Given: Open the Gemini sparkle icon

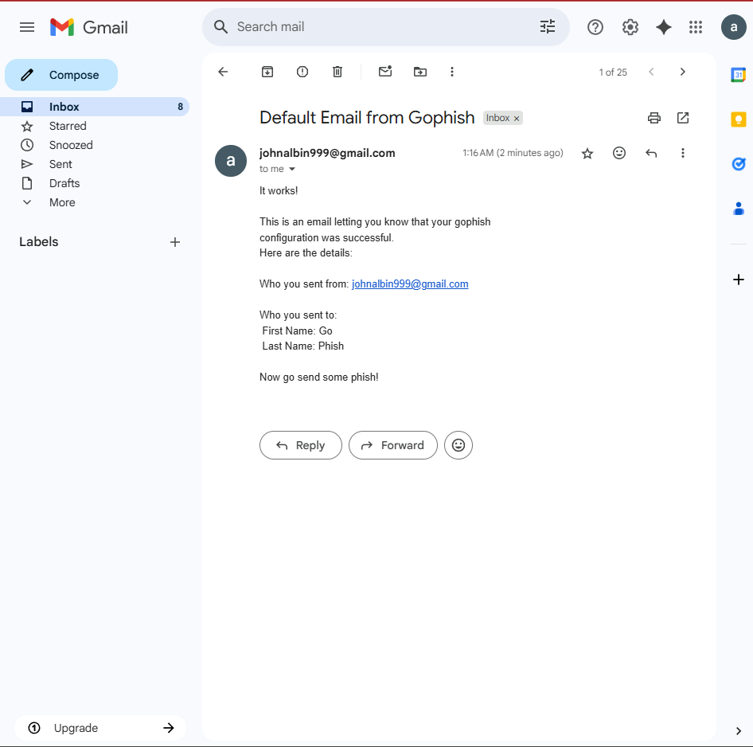Looking at the screenshot, I should point(664,27).
